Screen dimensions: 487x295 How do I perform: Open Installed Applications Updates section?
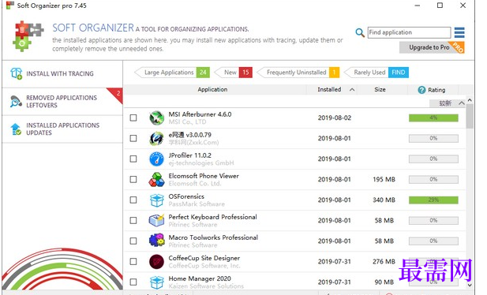pyautogui.click(x=62, y=129)
